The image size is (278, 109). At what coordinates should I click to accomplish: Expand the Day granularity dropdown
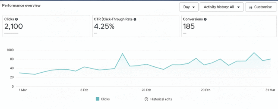tap(189, 7)
